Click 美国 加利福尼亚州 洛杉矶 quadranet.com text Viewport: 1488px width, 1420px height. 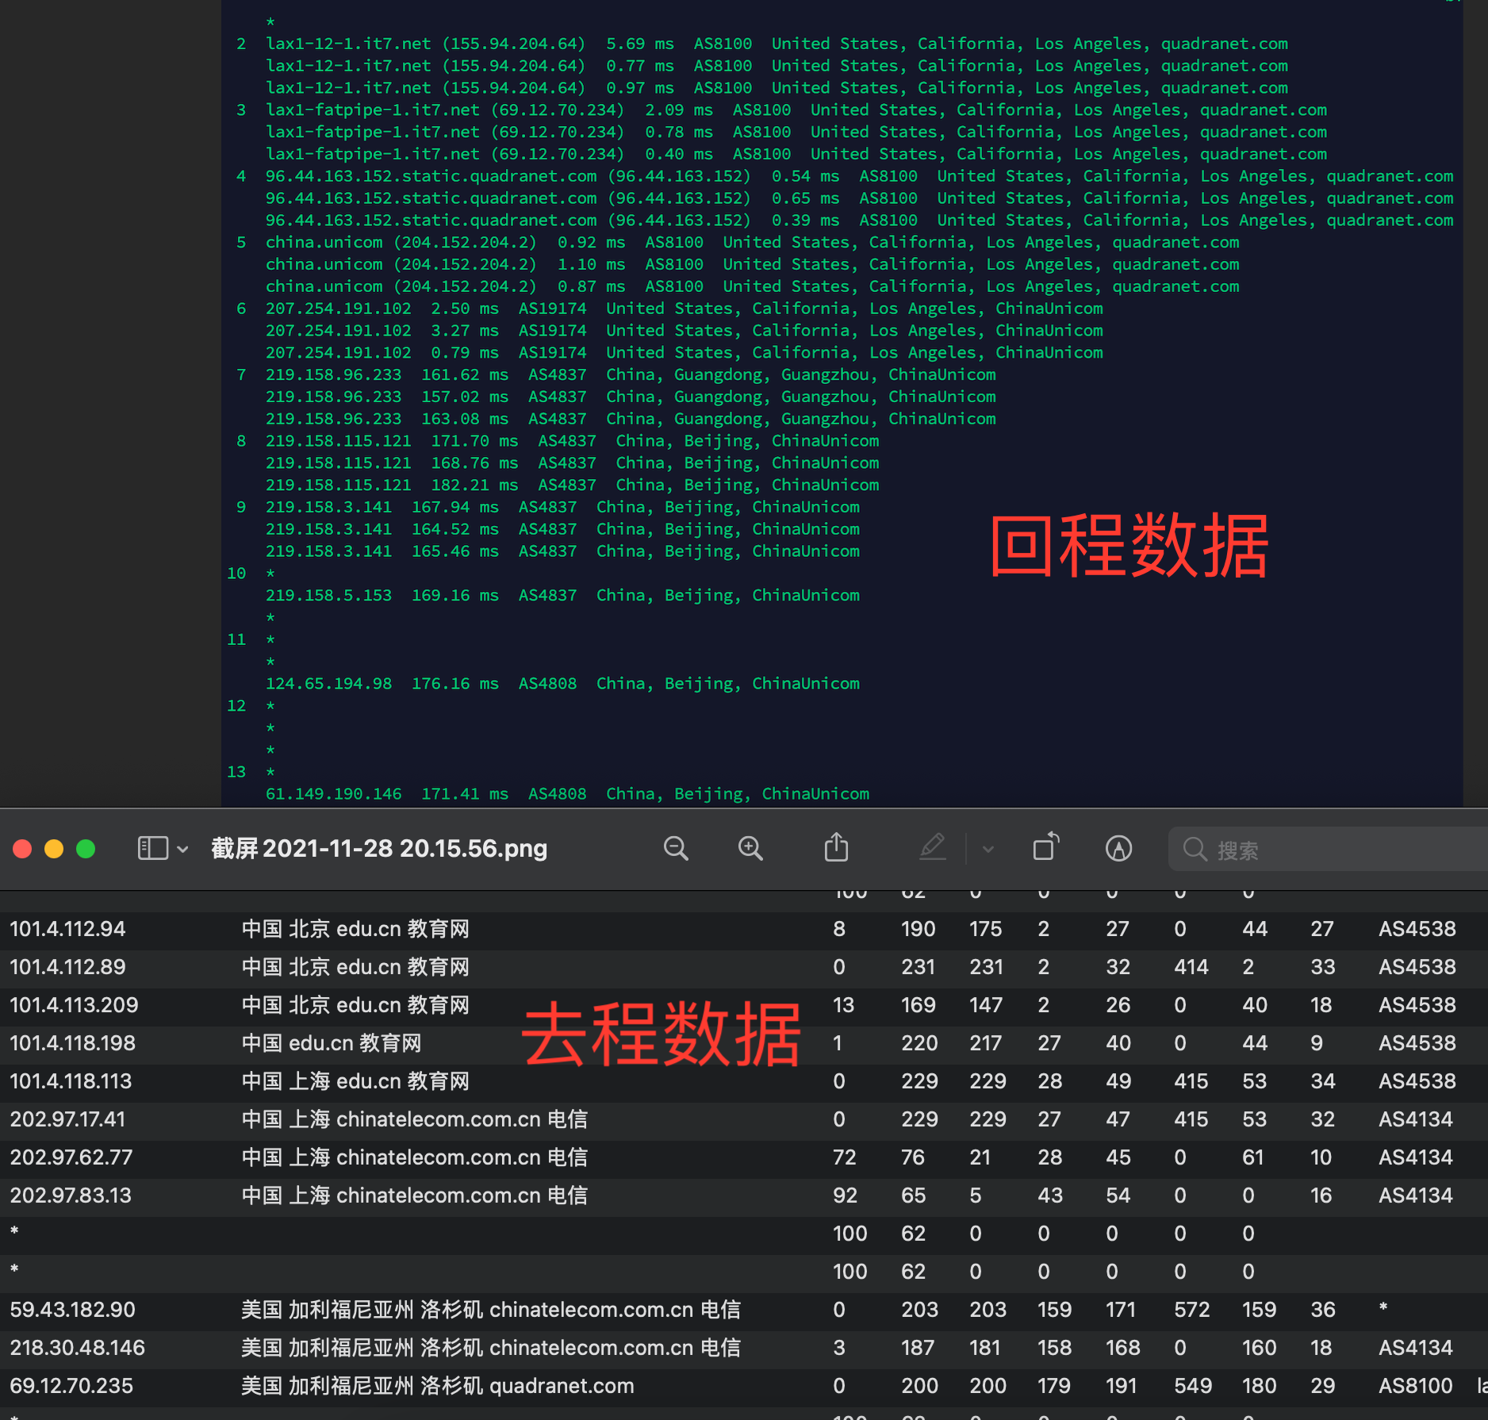coord(438,1386)
